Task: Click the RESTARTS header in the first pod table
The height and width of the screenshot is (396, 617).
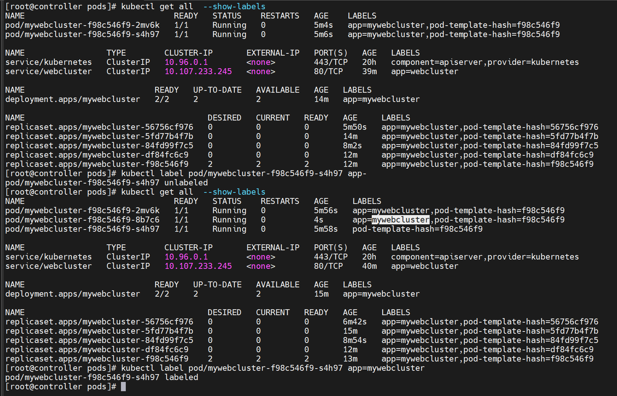Action: [280, 16]
